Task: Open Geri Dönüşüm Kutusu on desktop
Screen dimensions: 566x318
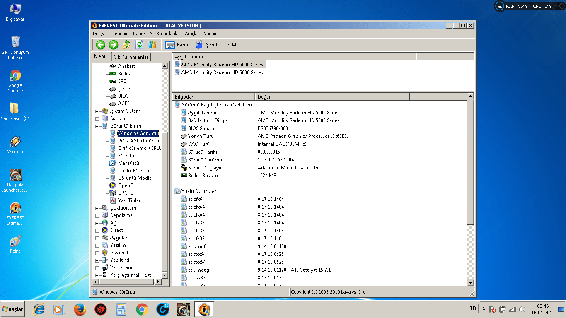Action: pyautogui.click(x=15, y=48)
